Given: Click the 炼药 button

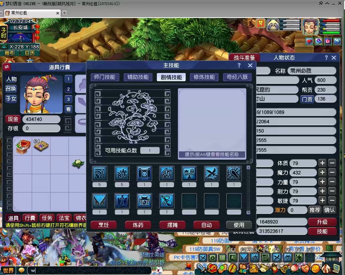Looking at the screenshot, I should pyautogui.click(x=138, y=225).
